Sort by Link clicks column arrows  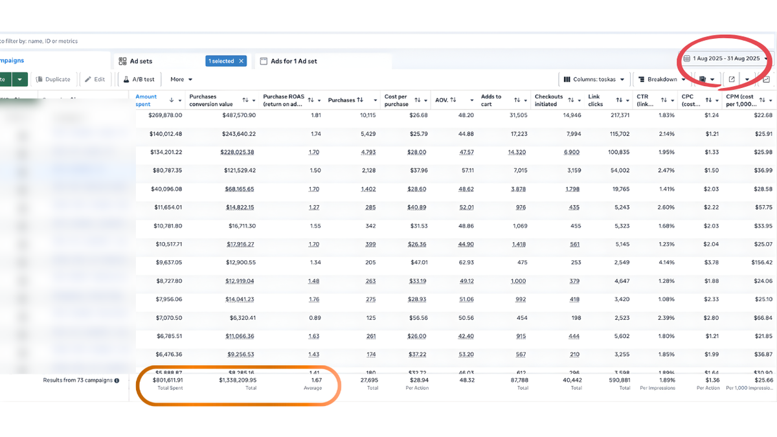pyautogui.click(x=619, y=100)
